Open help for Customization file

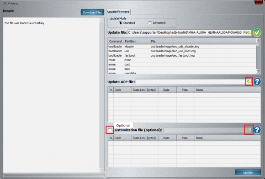[x=257, y=130]
